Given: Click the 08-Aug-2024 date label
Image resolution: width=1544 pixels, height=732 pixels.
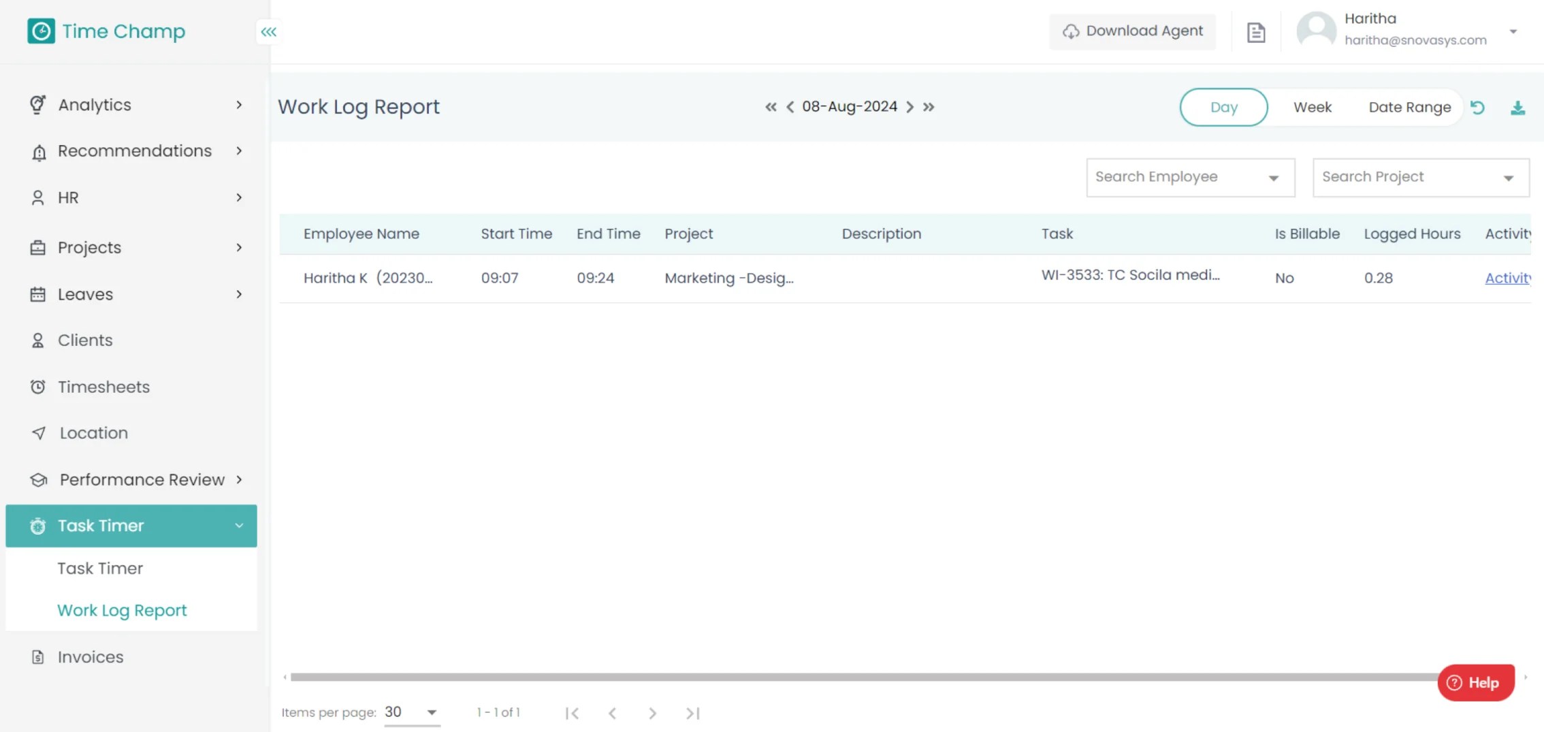Looking at the screenshot, I should (x=850, y=106).
